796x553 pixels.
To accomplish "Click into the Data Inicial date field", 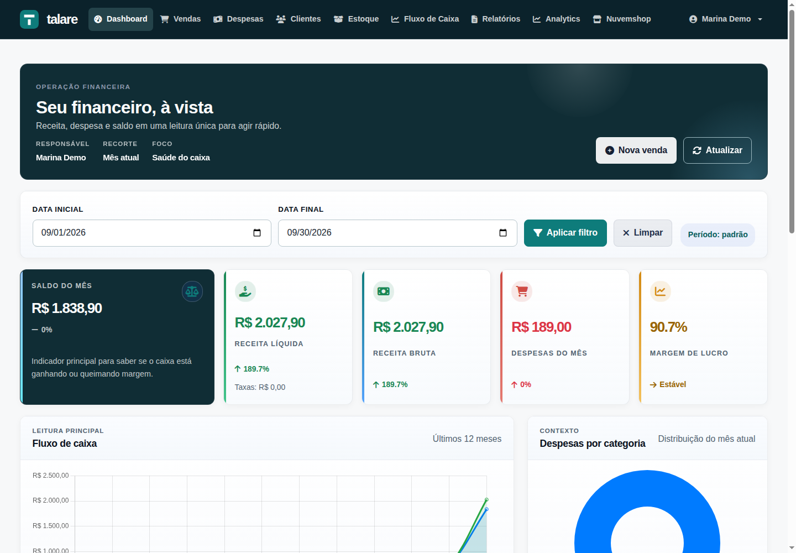I will point(152,233).
